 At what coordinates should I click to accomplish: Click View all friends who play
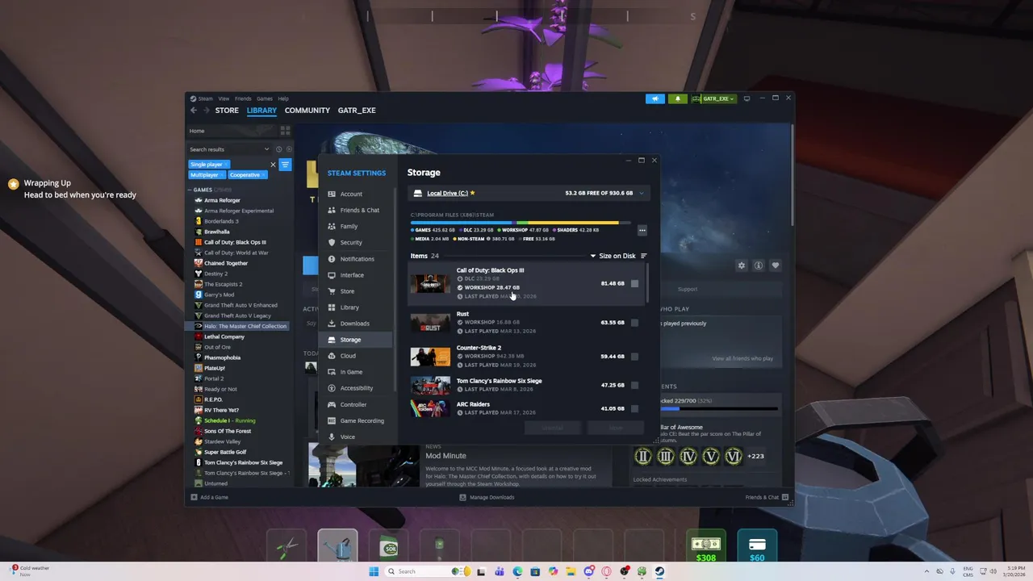742,358
